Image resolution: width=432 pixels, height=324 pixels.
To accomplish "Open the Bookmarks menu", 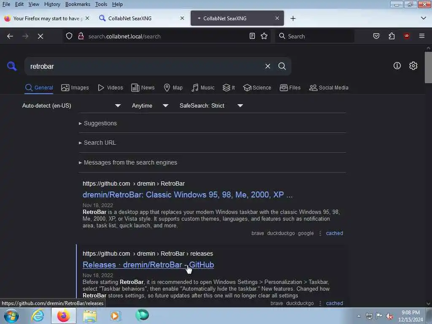I will tap(78, 4).
